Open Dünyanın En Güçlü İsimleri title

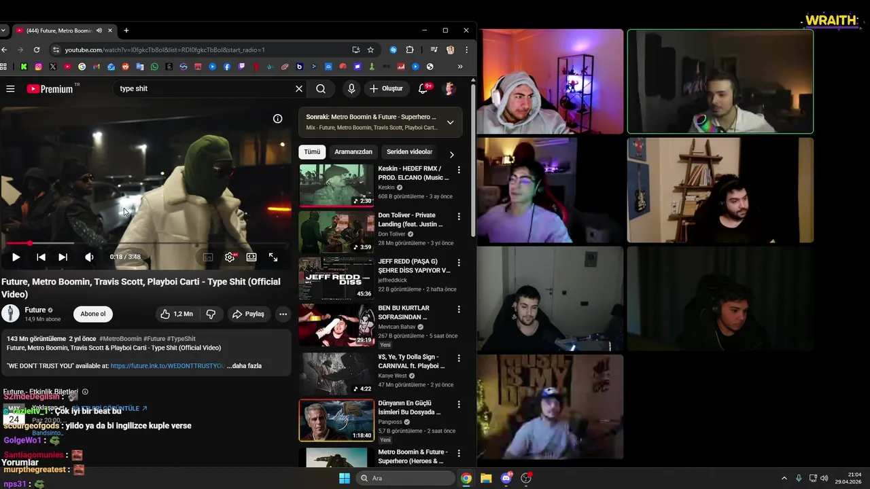(x=410, y=407)
